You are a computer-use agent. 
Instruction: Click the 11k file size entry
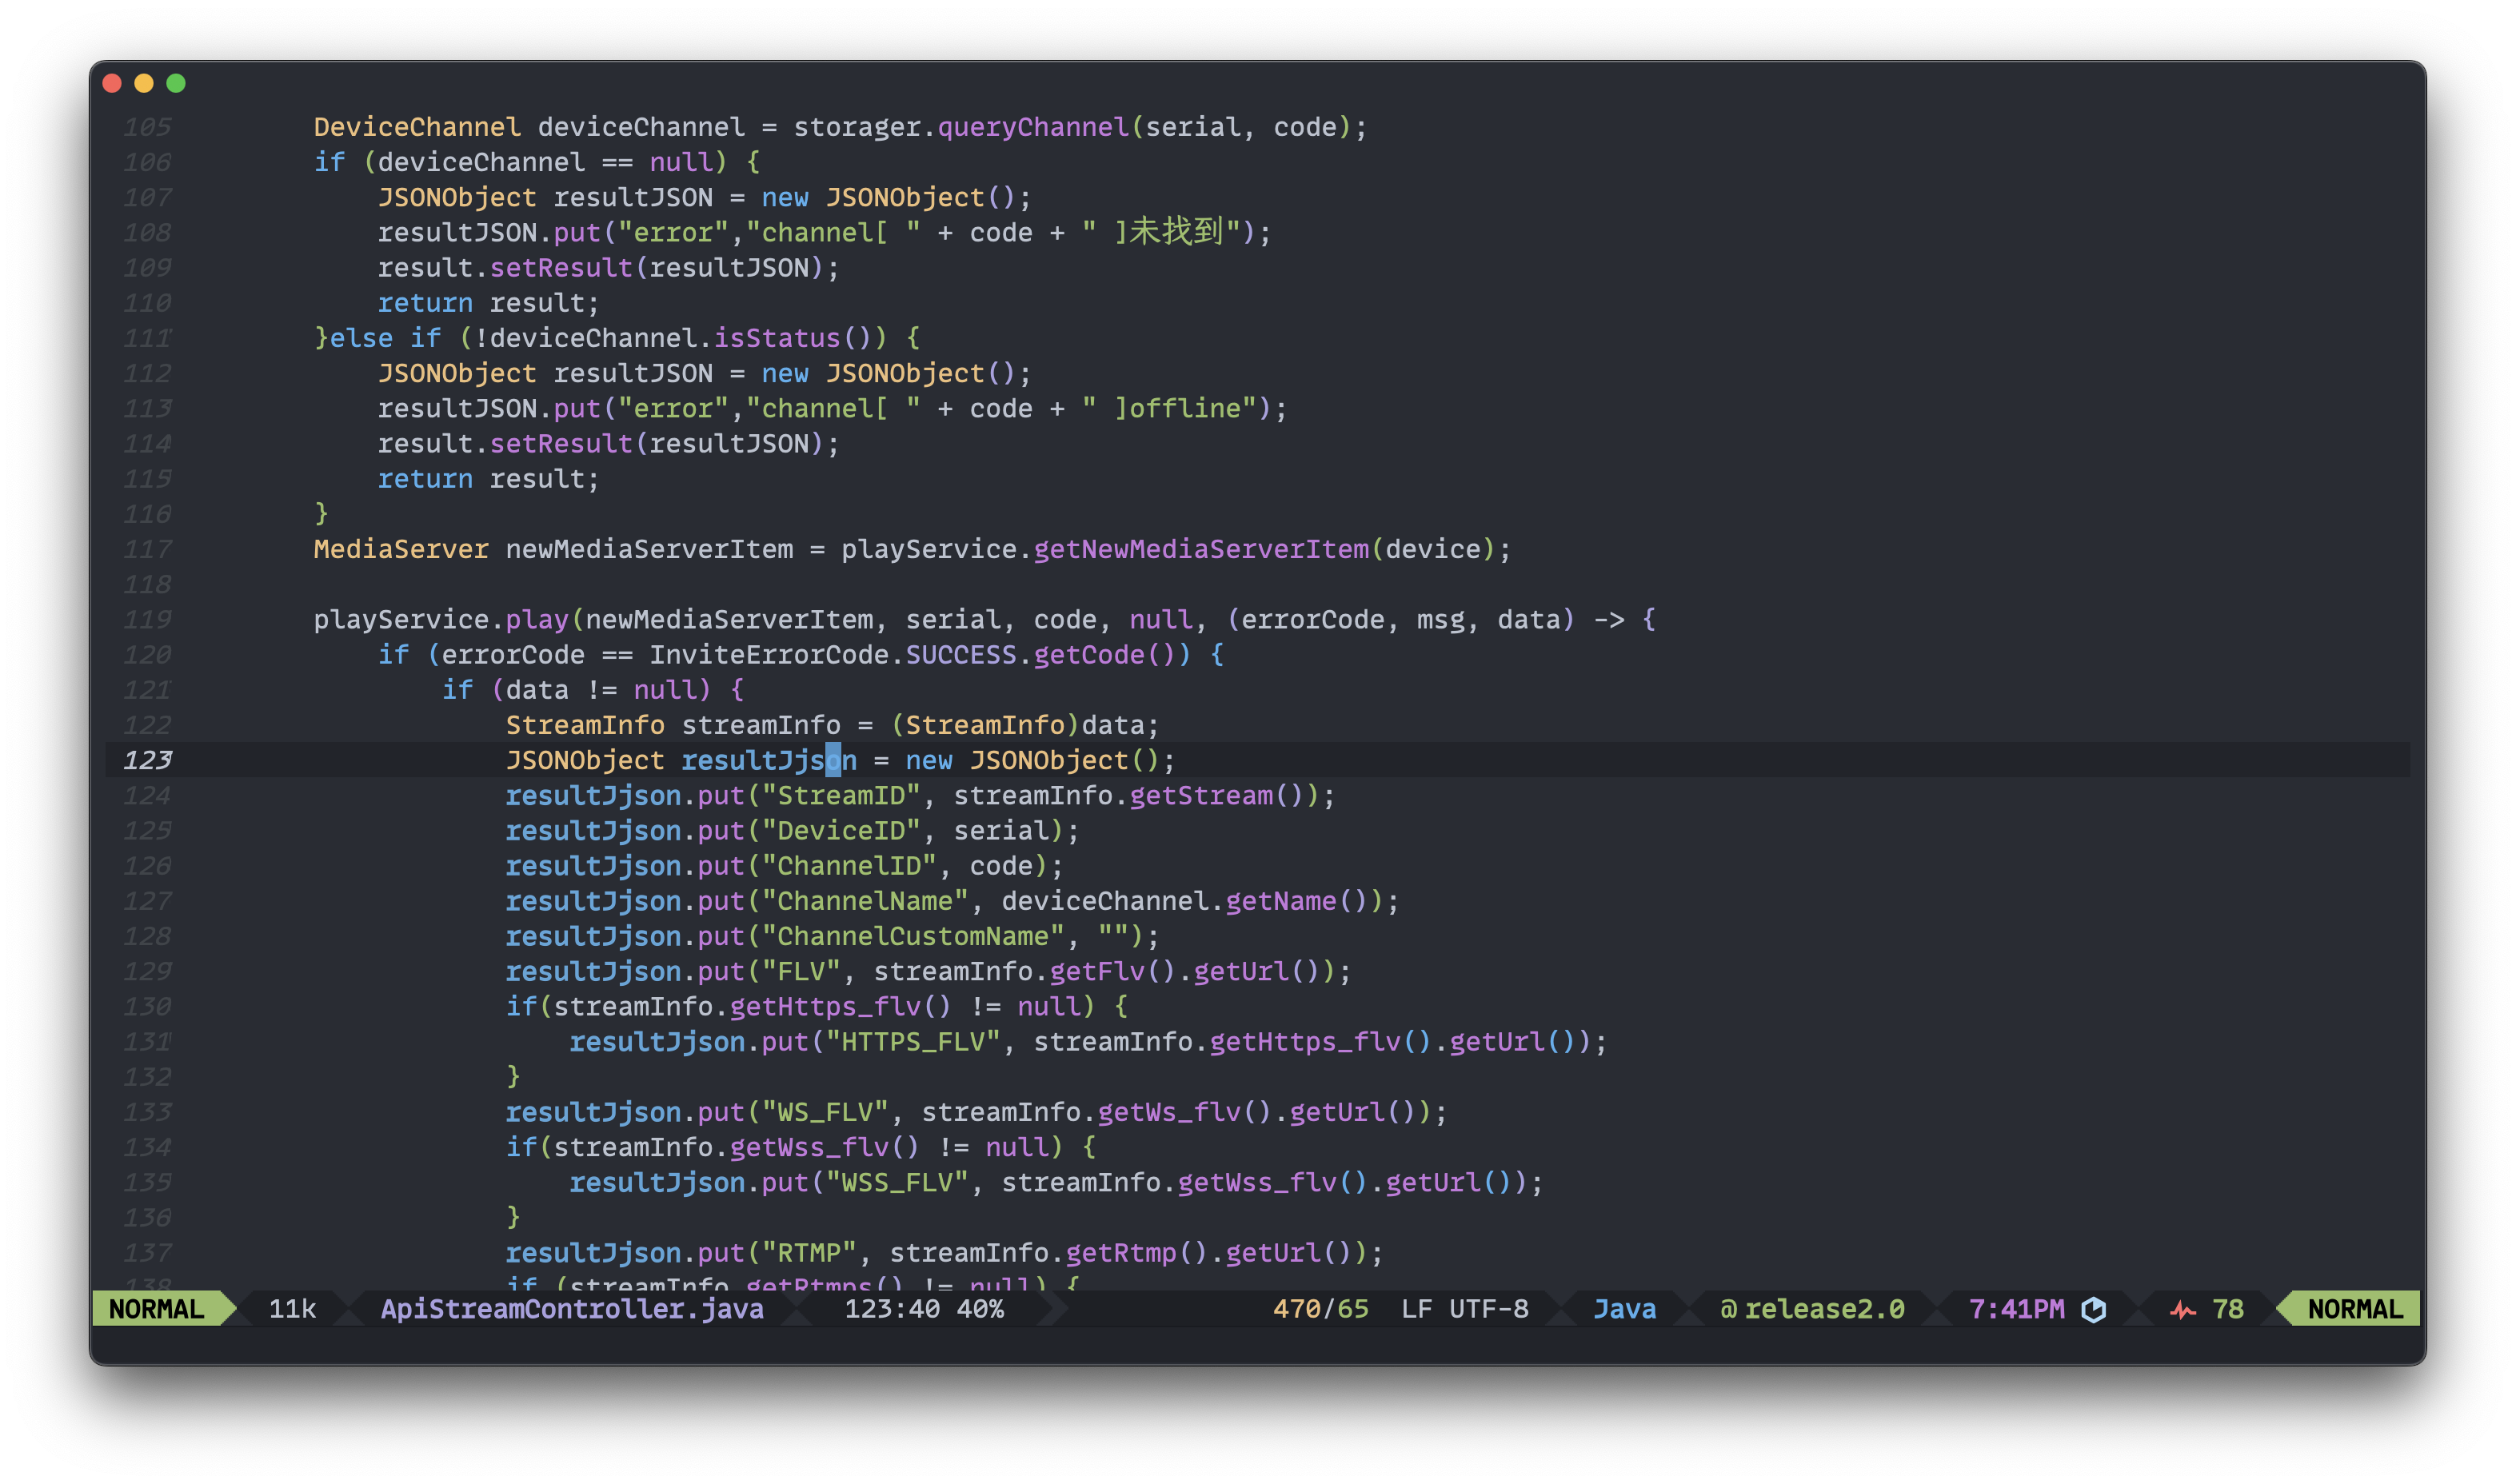point(292,1309)
